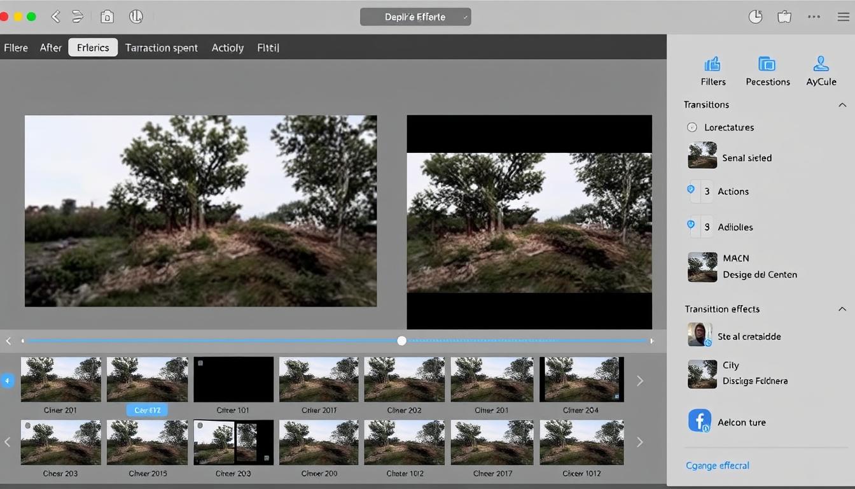Click the AyCule stamp icon

click(821, 64)
